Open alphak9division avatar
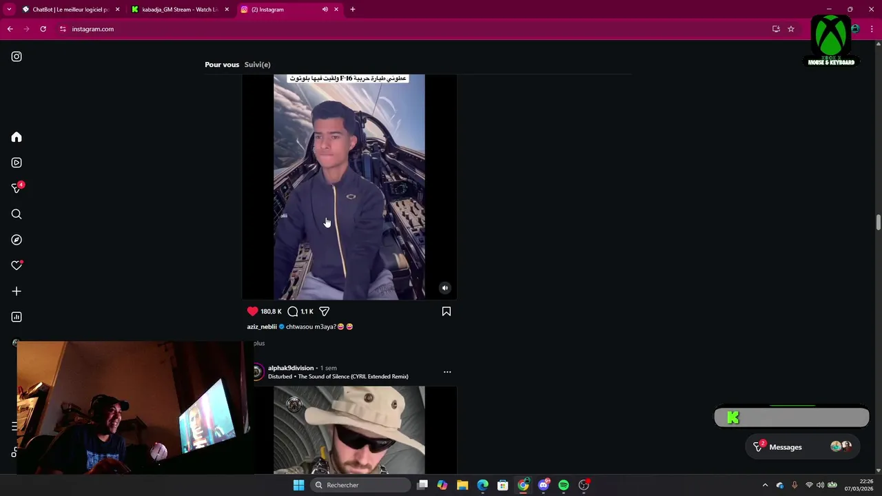This screenshot has width=882, height=496. [x=257, y=372]
